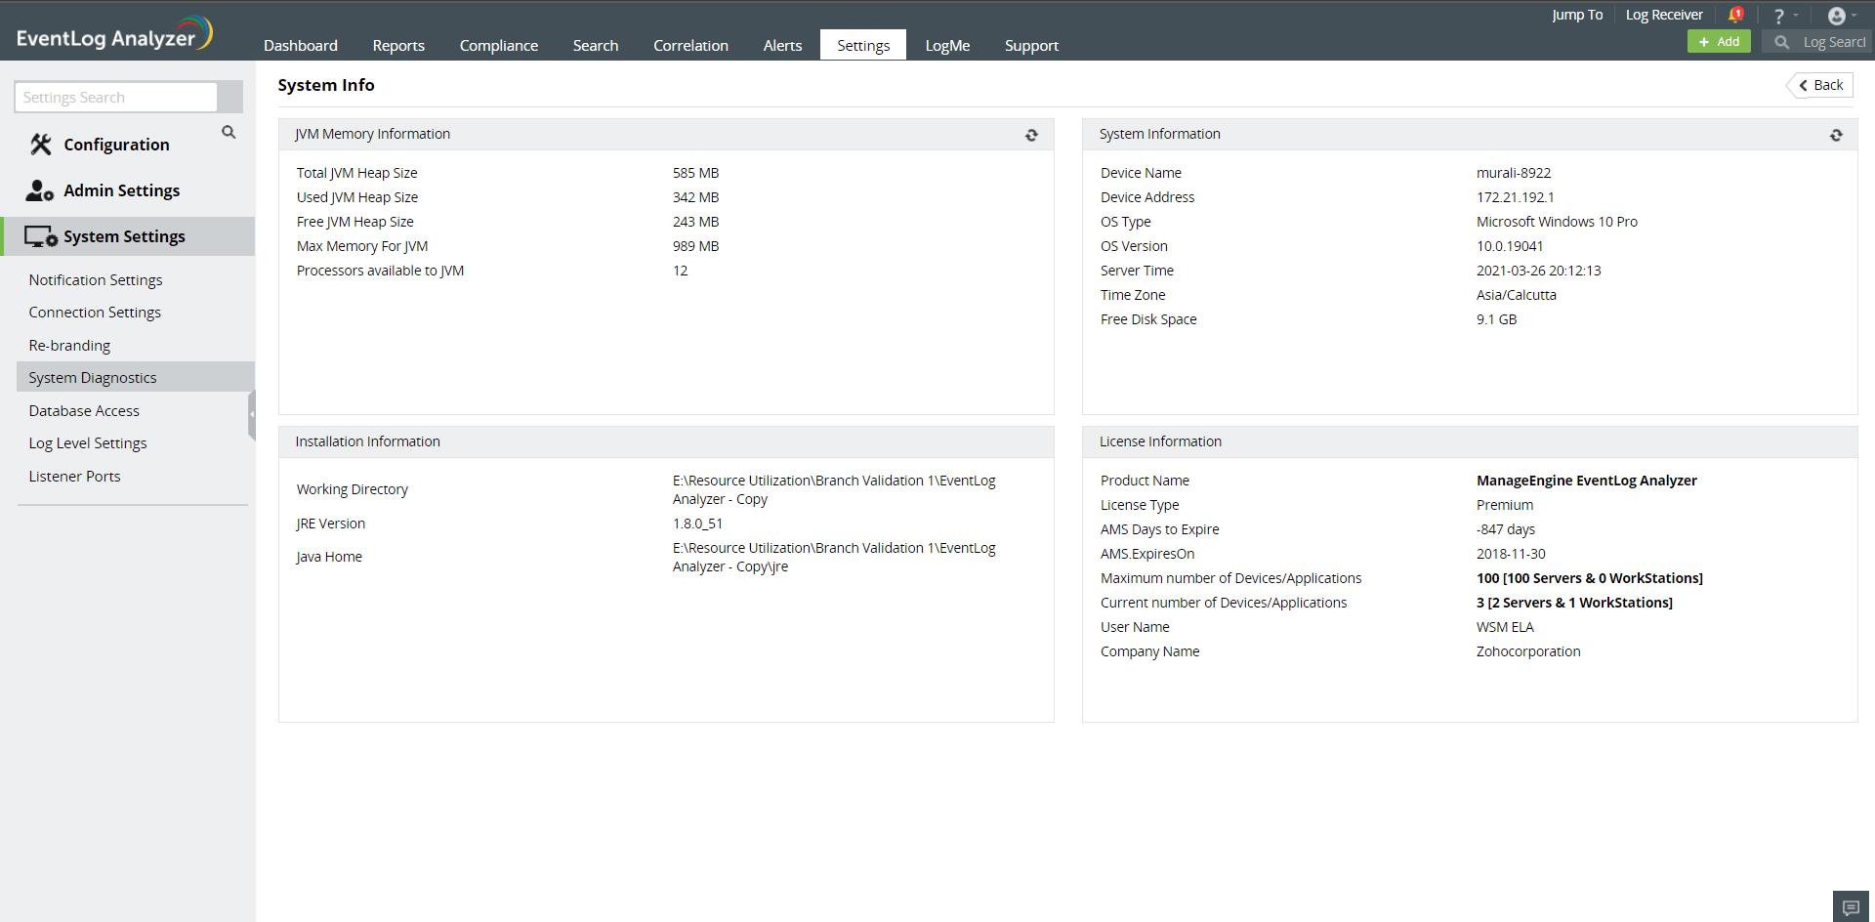The width and height of the screenshot is (1875, 922).
Task: Click the Back button
Action: (x=1820, y=85)
